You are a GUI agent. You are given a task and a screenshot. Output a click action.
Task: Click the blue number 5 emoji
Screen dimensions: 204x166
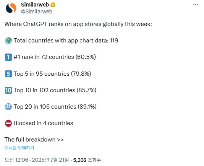pyautogui.click(x=8, y=74)
